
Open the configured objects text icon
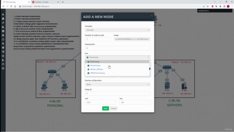pyautogui.click(x=3, y=31)
